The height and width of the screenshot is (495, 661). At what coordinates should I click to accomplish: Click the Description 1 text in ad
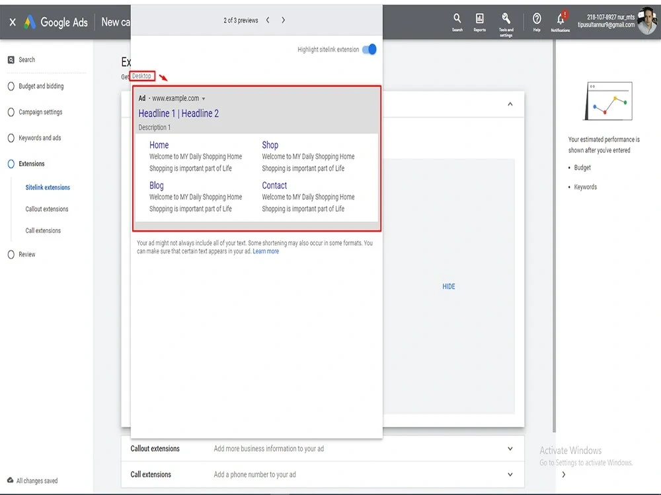(155, 127)
